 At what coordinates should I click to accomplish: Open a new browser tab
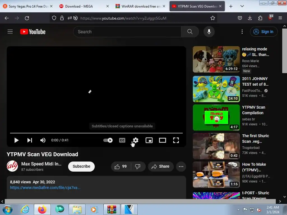pos(231,6)
